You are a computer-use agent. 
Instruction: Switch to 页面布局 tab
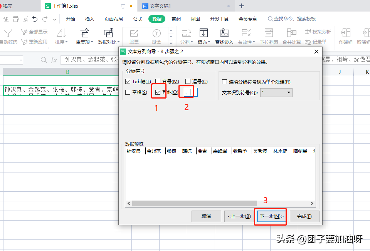tap(113, 19)
